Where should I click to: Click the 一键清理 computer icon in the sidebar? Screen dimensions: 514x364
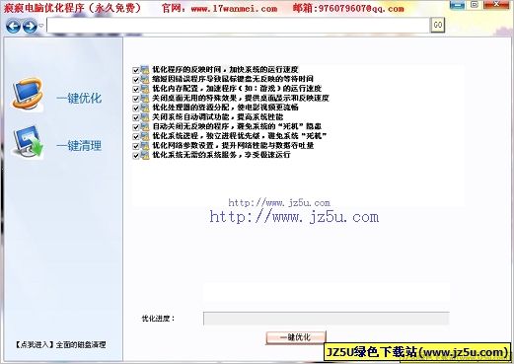point(29,143)
